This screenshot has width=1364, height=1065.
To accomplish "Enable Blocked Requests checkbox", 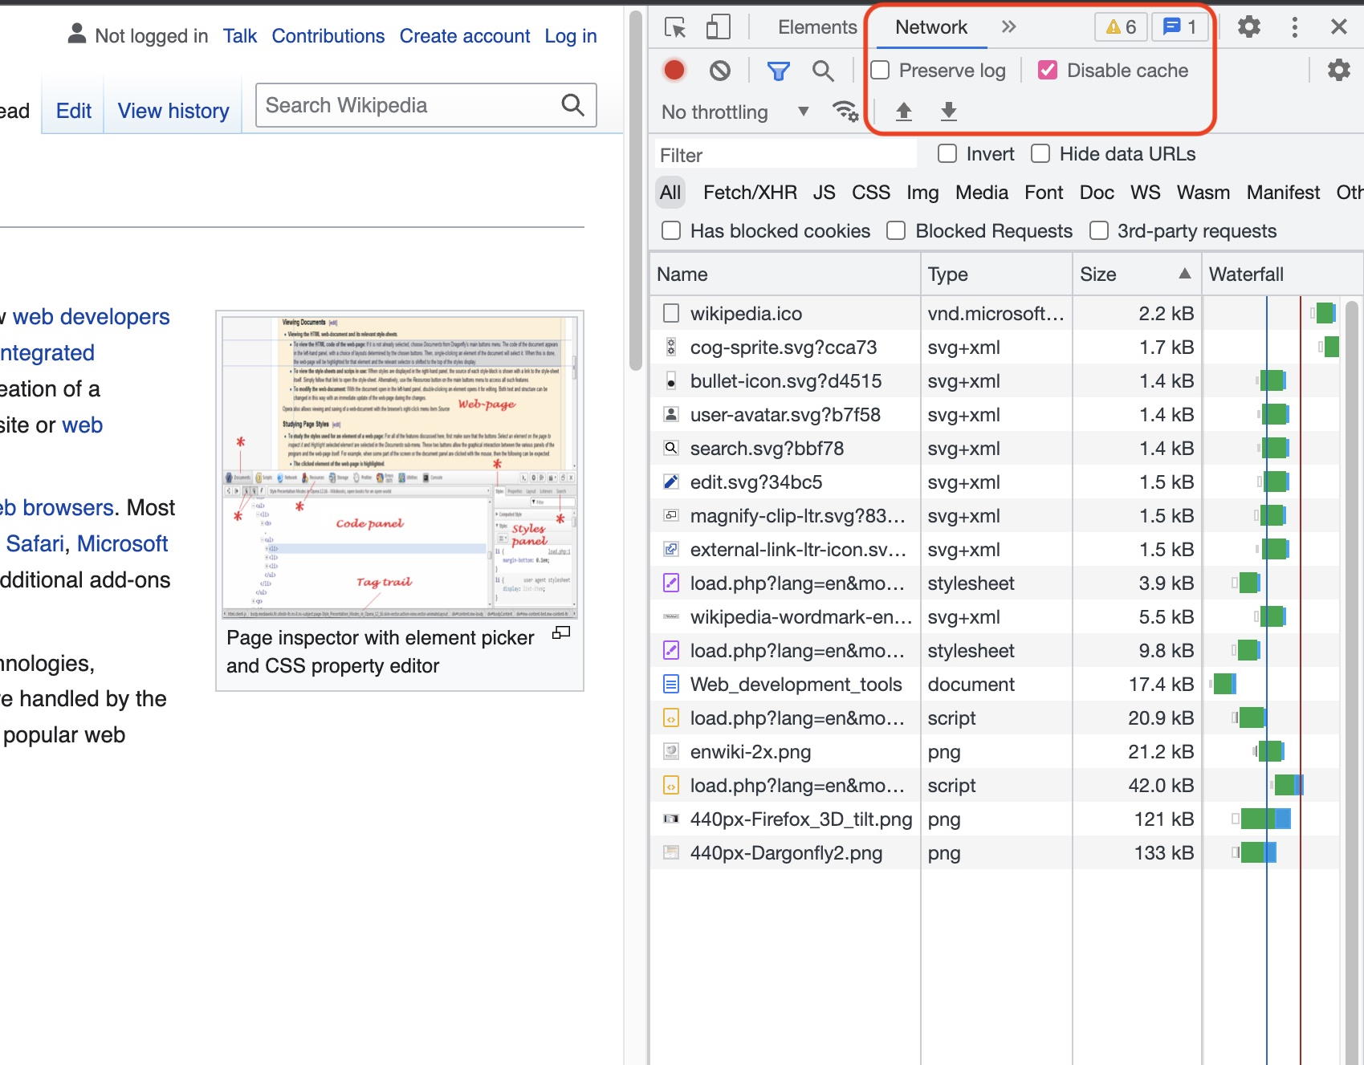I will (x=896, y=231).
